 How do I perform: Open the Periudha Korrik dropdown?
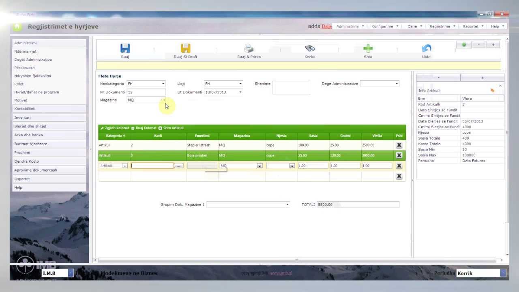(503, 273)
